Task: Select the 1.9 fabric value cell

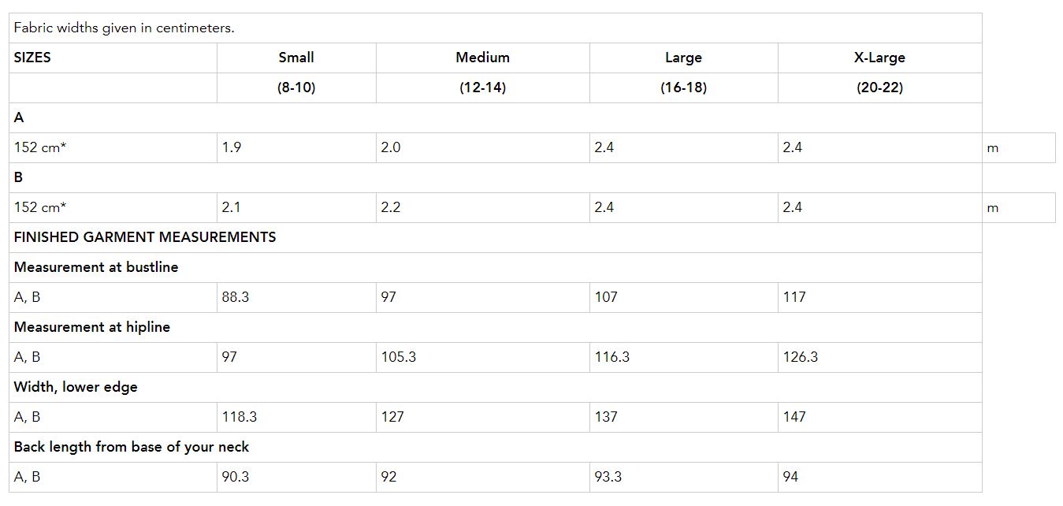Action: point(232,147)
